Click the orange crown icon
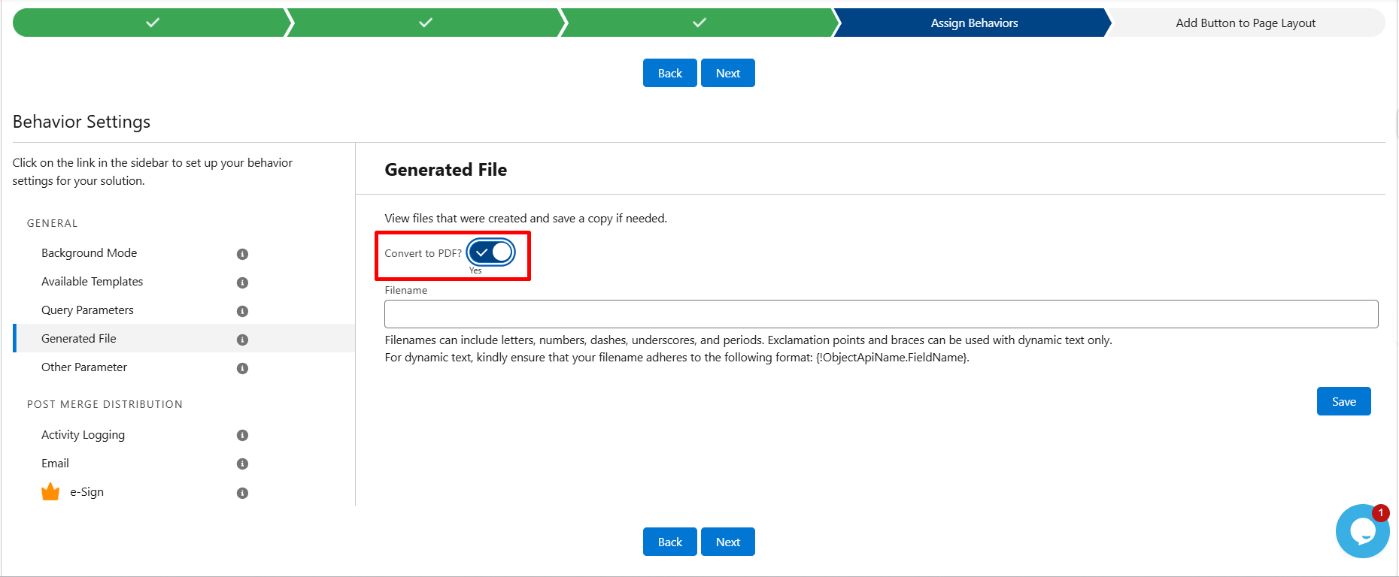 point(50,492)
